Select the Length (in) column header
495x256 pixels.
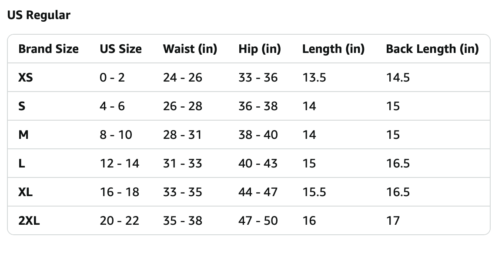pos(333,49)
